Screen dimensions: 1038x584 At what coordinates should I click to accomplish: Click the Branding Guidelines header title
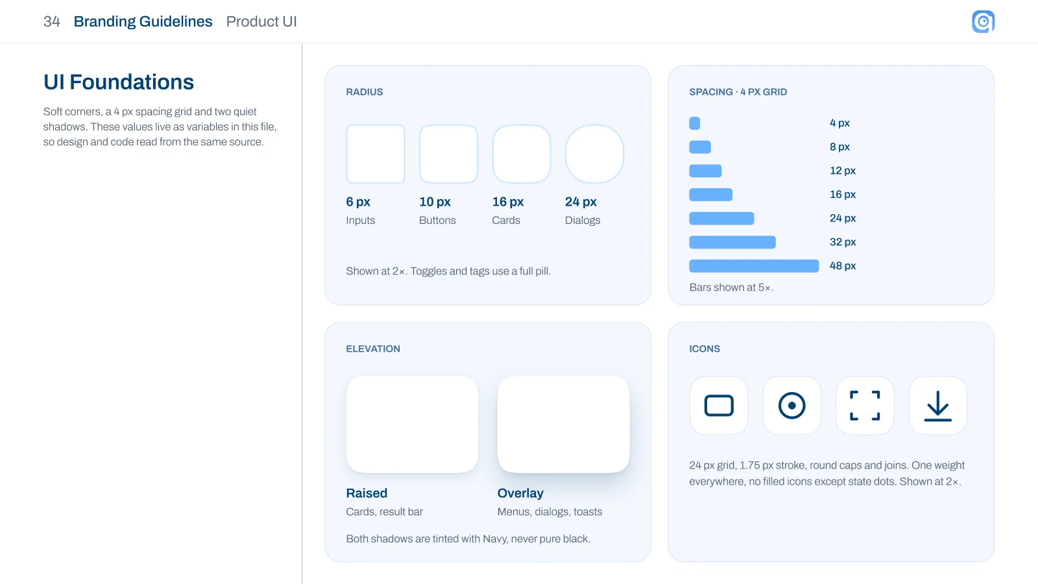click(143, 21)
